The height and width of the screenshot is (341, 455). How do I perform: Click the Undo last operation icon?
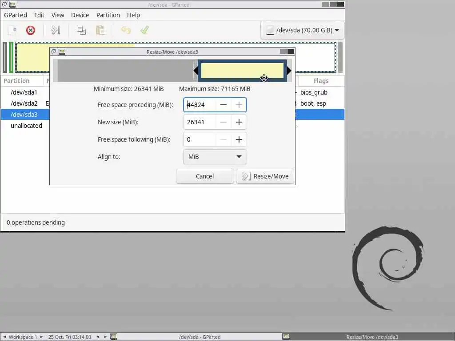[126, 30]
